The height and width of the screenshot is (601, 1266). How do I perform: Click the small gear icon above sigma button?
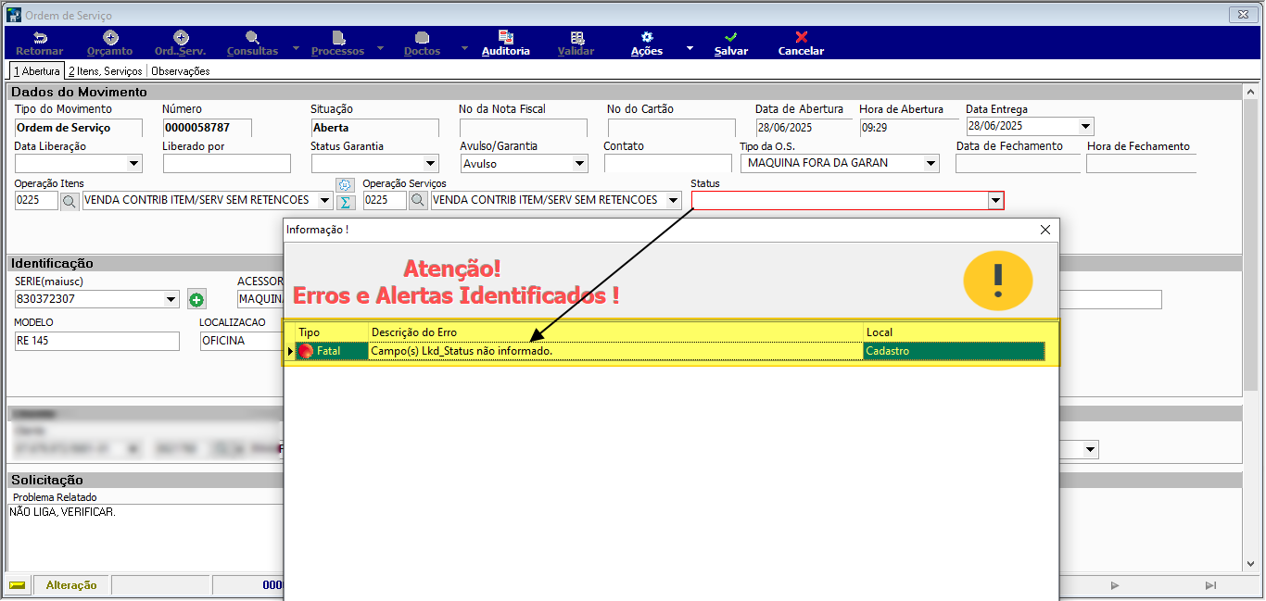345,185
